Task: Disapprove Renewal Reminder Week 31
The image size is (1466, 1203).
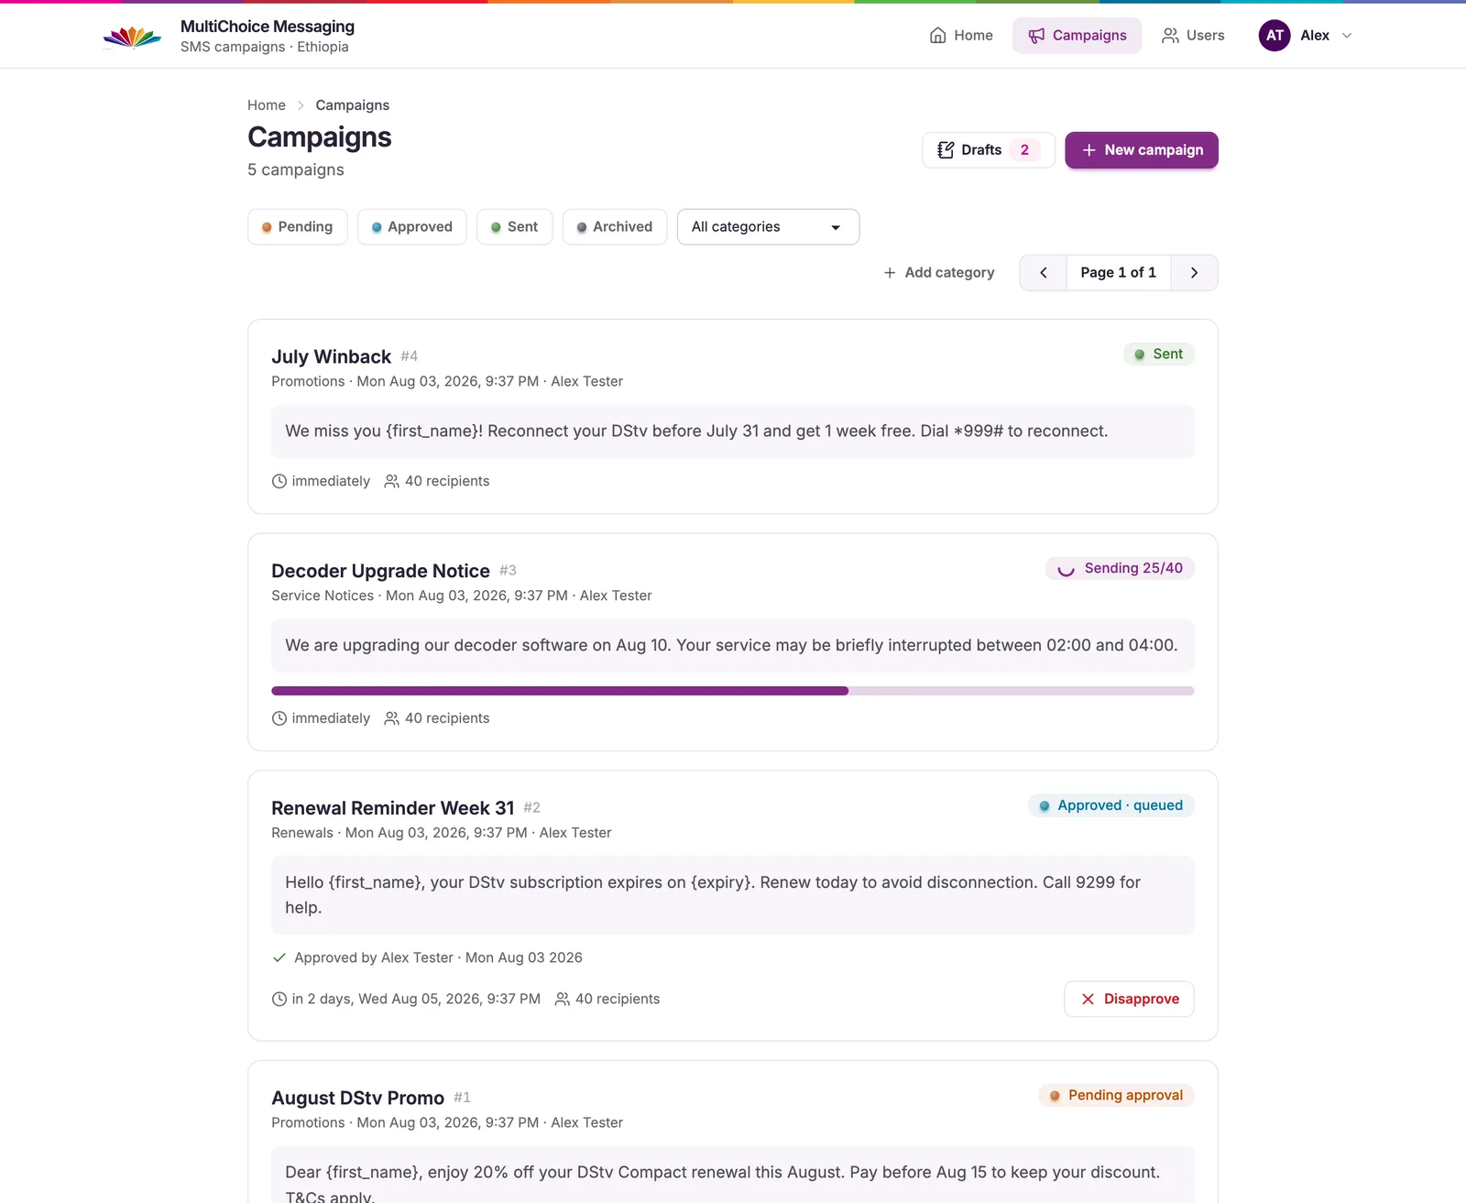Action: click(1129, 999)
